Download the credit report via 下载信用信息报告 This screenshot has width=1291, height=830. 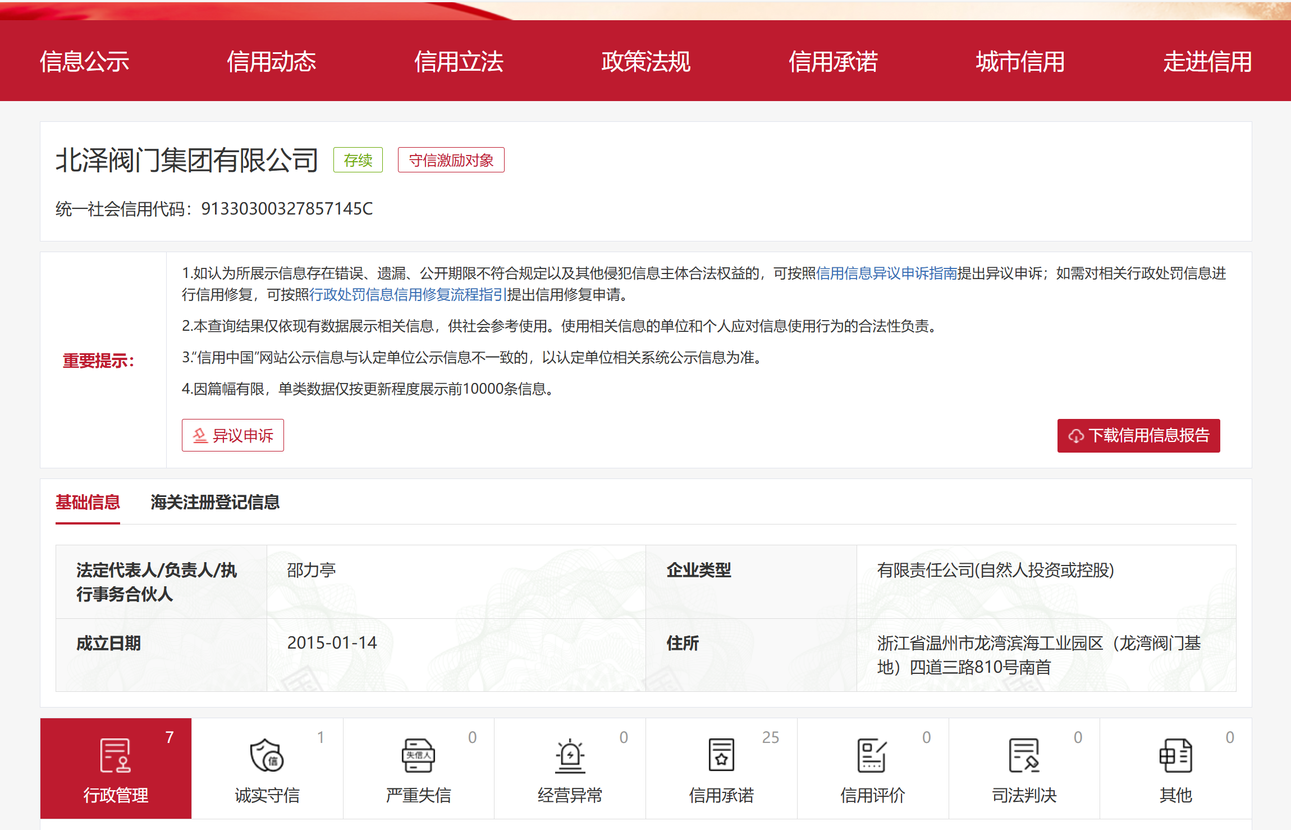(x=1138, y=435)
